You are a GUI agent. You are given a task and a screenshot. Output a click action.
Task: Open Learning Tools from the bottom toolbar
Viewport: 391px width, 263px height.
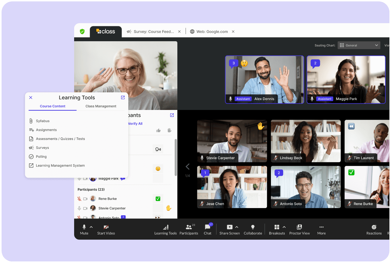165,227
